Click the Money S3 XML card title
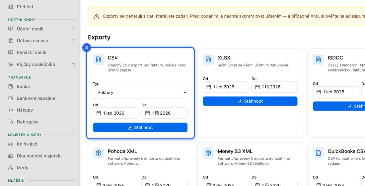This screenshot has height=186, width=365. (x=235, y=151)
